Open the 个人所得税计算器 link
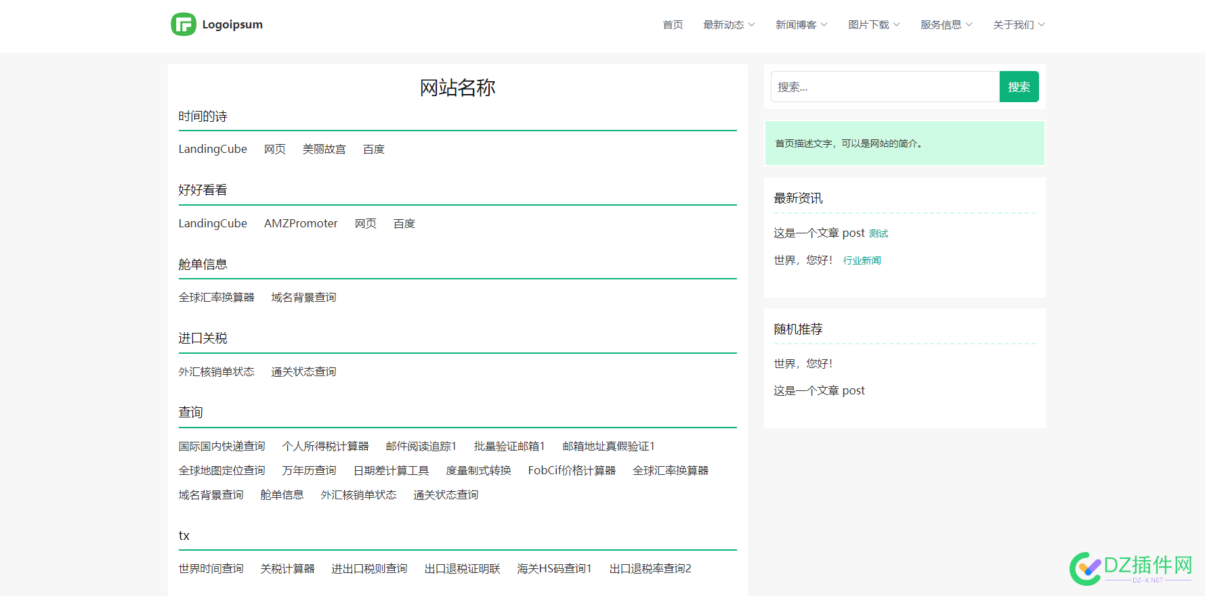The image size is (1205, 596). click(326, 446)
